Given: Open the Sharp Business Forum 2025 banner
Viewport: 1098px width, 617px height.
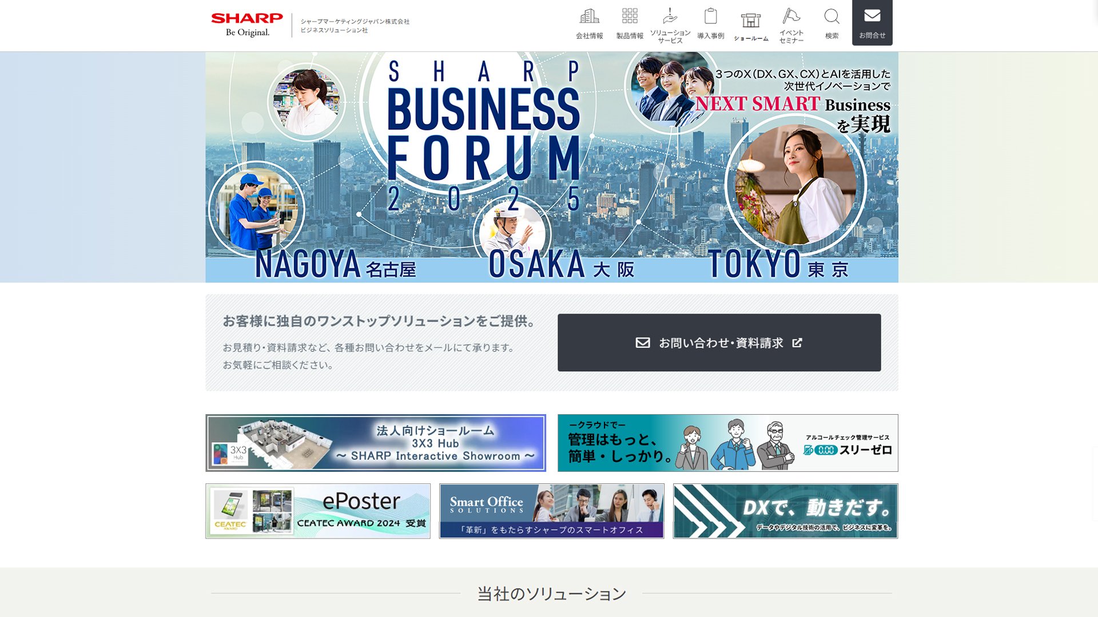Looking at the screenshot, I should [552, 167].
